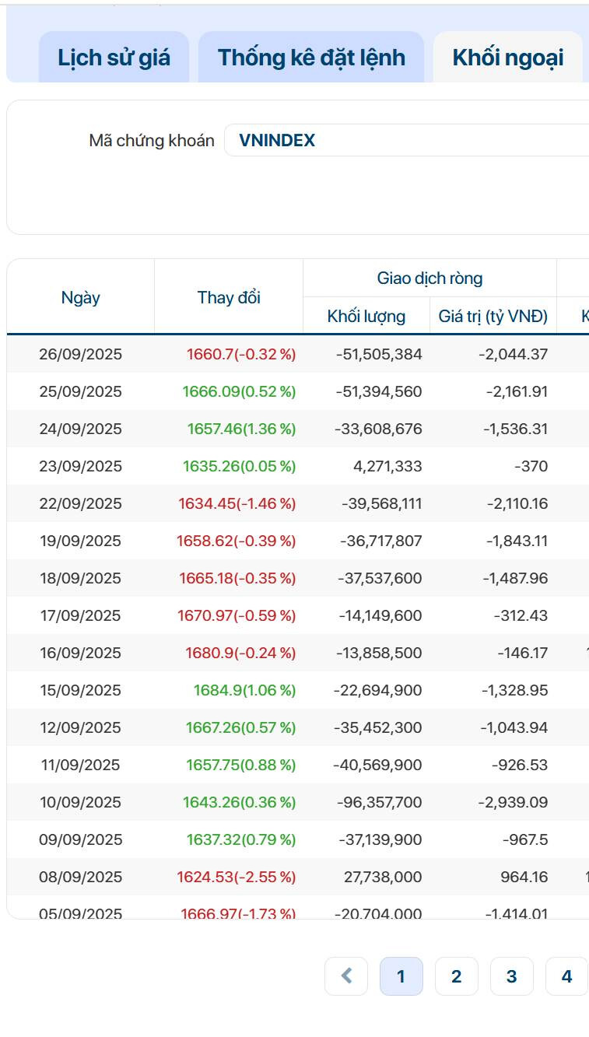Open the Thống kê đặt lệnh tab
Viewport: 589px width, 1037px height.
coord(311,58)
